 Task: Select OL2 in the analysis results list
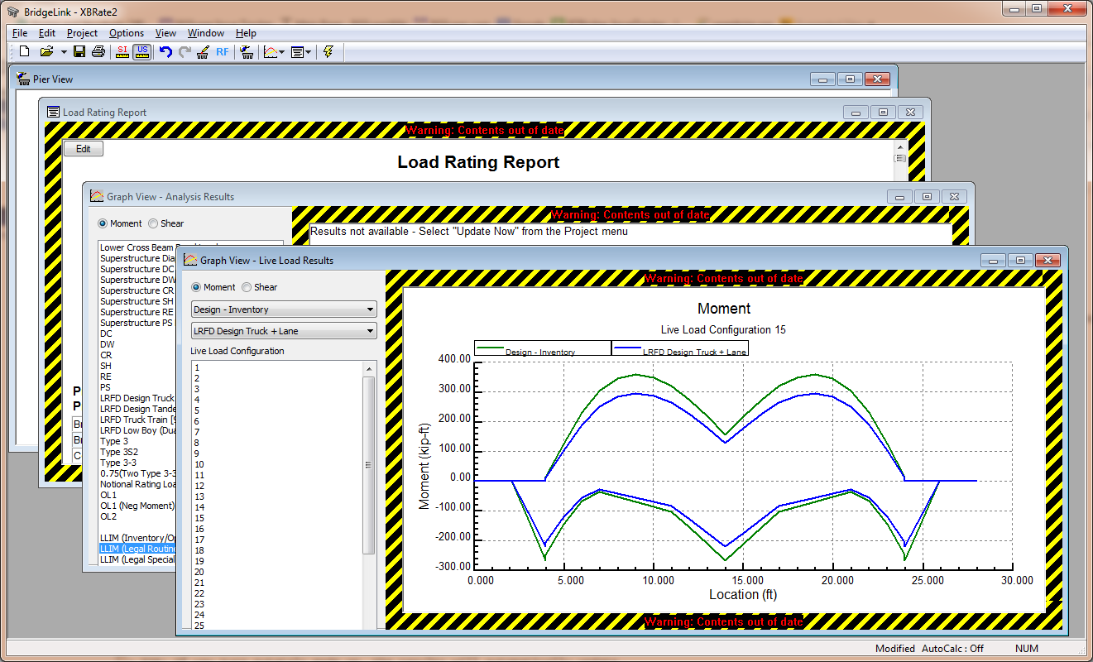coord(108,516)
